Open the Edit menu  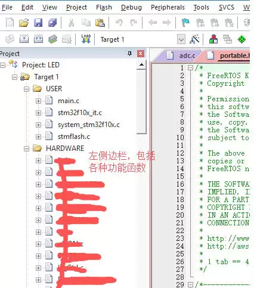coord(27,7)
